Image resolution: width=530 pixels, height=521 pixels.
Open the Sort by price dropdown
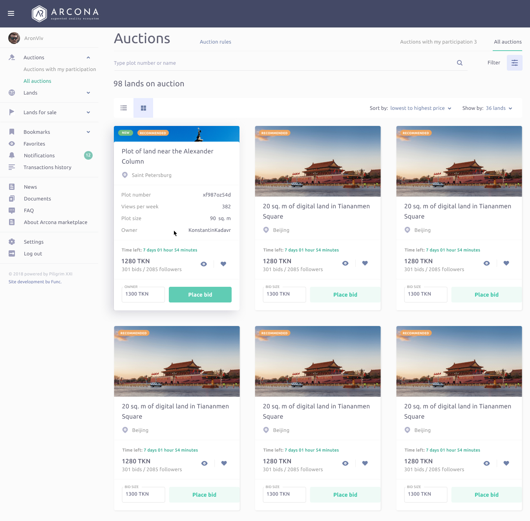[x=420, y=108]
